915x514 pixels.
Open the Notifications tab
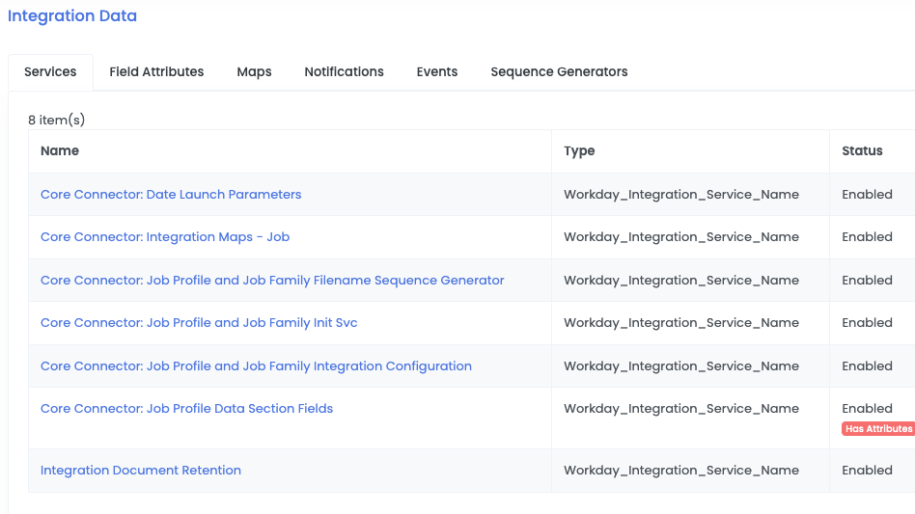[345, 71]
